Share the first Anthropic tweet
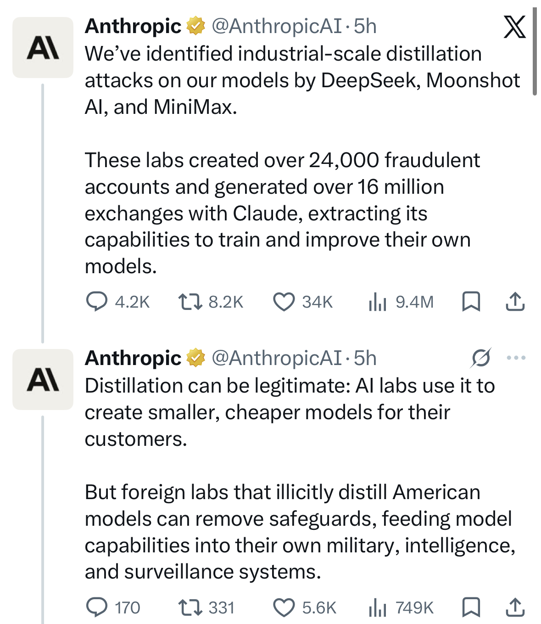 pyautogui.click(x=515, y=302)
